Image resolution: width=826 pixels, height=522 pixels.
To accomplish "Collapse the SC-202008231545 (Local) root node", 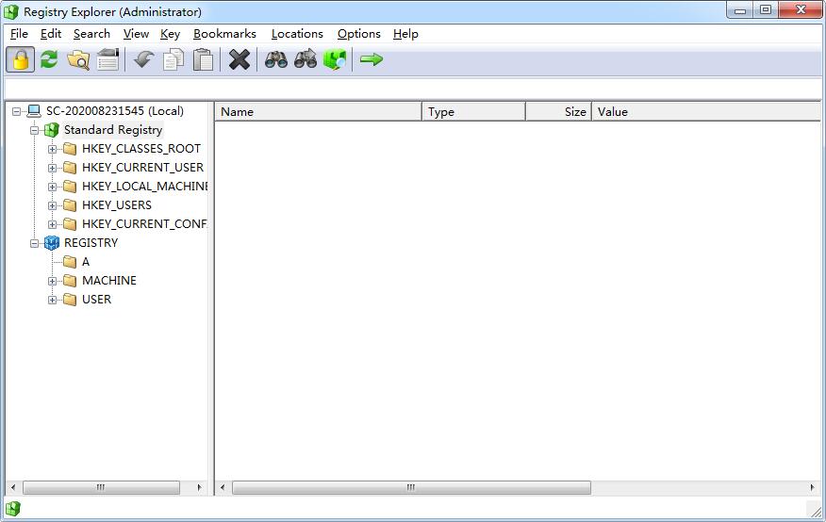I will (16, 111).
